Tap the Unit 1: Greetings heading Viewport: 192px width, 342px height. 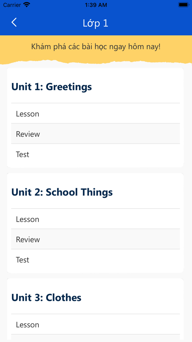pos(52,87)
